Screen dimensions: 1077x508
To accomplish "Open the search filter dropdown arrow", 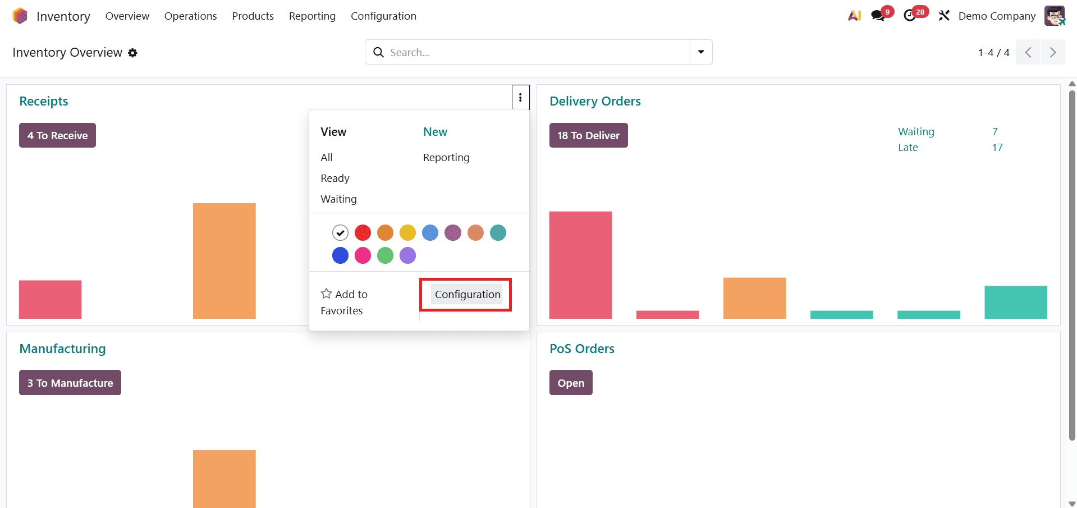I will (700, 52).
